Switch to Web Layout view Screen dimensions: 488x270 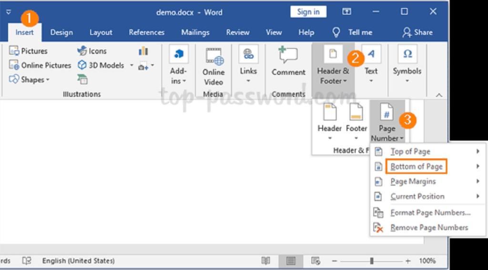click(x=315, y=260)
